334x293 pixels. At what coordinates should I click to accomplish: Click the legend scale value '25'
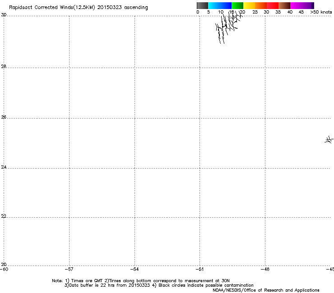click(x=255, y=12)
